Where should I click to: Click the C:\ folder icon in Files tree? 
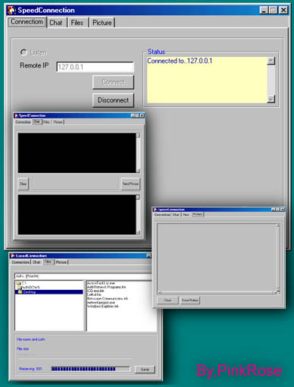tap(18, 283)
